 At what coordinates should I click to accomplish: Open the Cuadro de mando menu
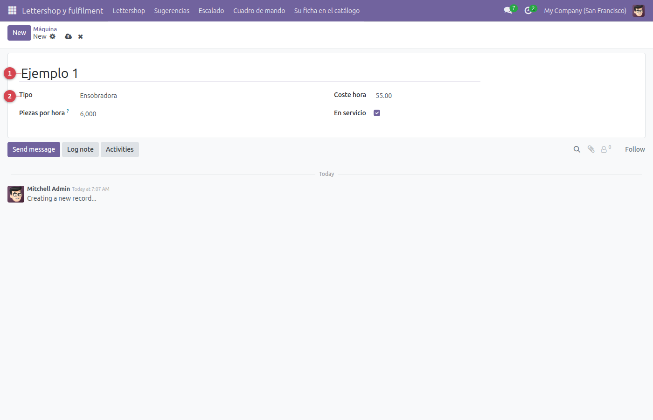click(259, 10)
